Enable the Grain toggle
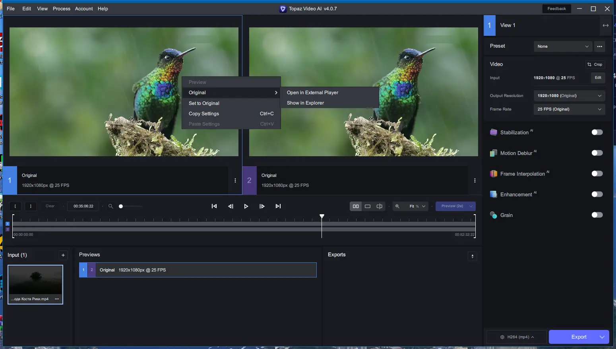This screenshot has height=349, width=616. tap(597, 215)
